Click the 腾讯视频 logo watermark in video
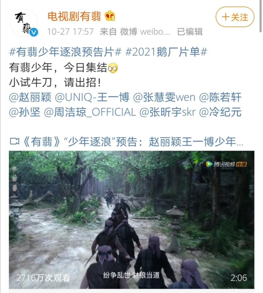 tap(226, 164)
